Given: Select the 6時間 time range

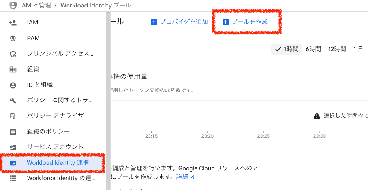Looking at the screenshot, I should click(x=314, y=49).
